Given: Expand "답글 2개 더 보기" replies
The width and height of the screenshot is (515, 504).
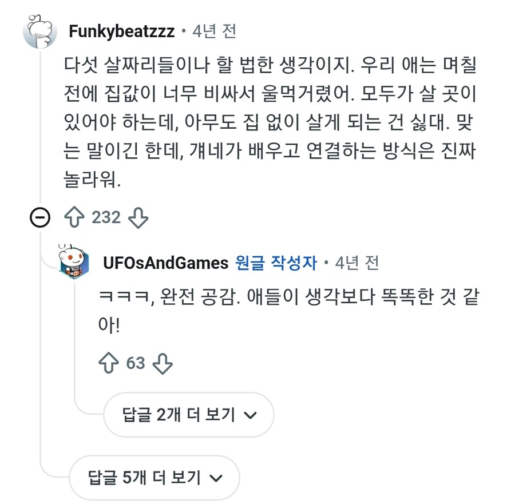Looking at the screenshot, I should [189, 415].
